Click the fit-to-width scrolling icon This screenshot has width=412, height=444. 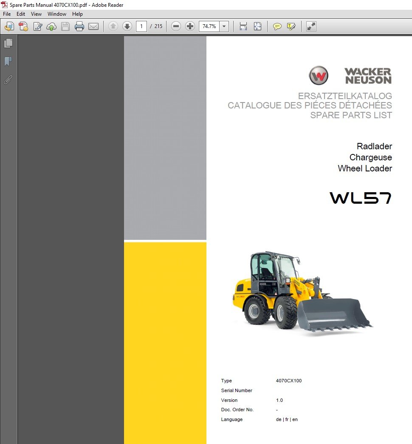coord(243,26)
